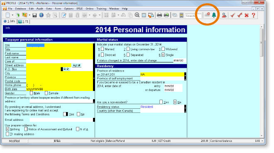The image size is (274, 153).
Task: Click the new file icon
Action: point(8,15)
